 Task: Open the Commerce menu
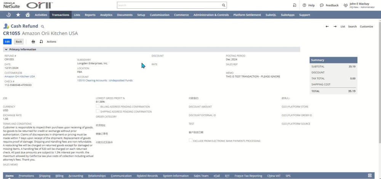point(181,15)
